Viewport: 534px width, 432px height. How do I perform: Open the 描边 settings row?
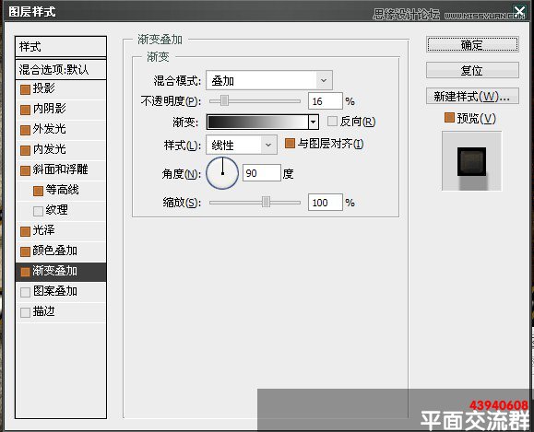click(x=61, y=312)
